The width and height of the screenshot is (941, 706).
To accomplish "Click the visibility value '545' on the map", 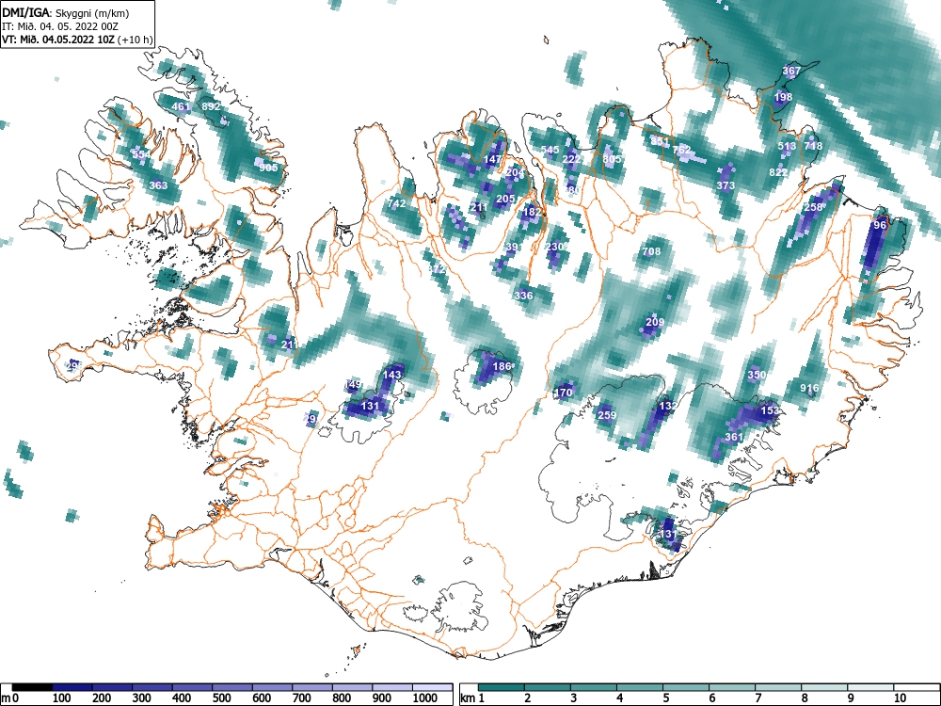I will (550, 150).
